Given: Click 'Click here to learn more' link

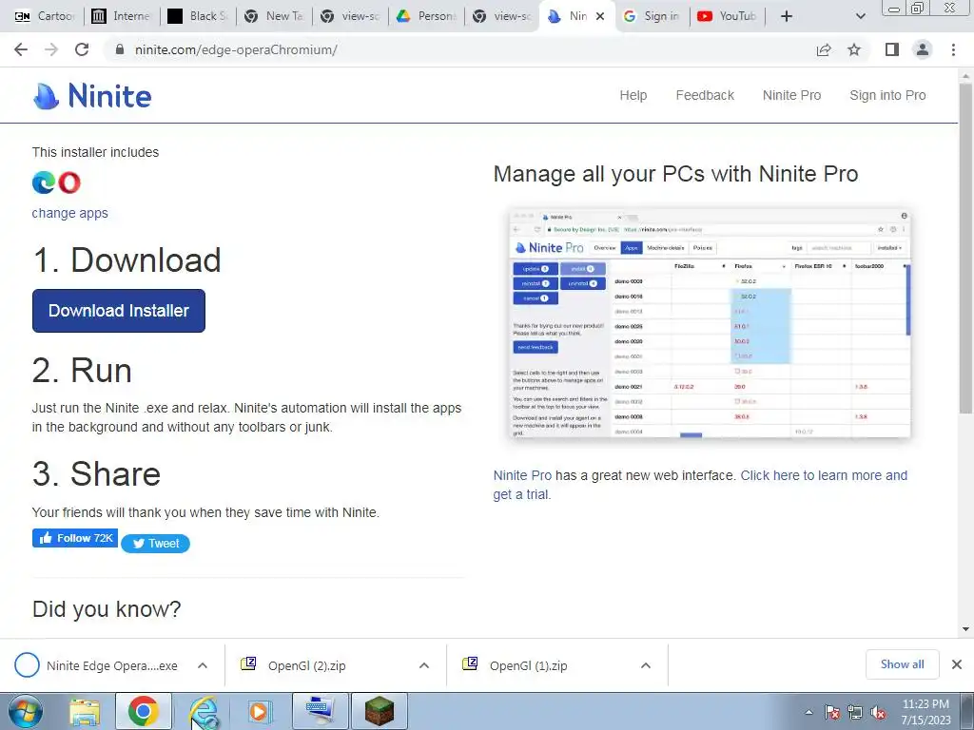Looking at the screenshot, I should 825,475.
